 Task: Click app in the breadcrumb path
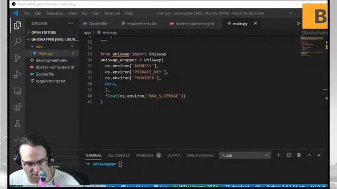pos(87,33)
